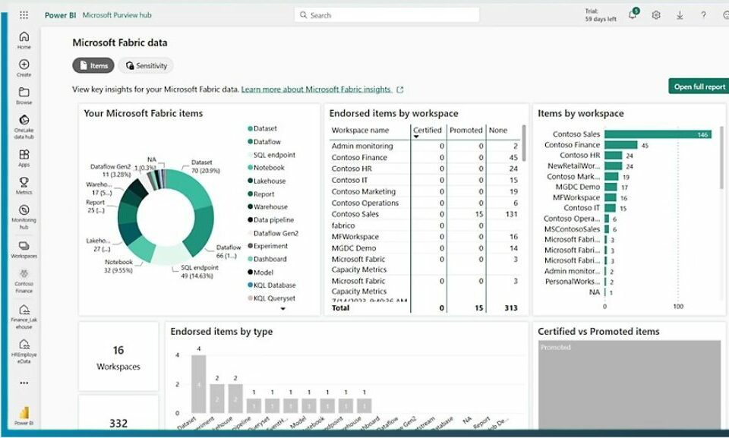729x438 pixels.
Task: Open the app launcher waffle icon
Action: (24, 14)
